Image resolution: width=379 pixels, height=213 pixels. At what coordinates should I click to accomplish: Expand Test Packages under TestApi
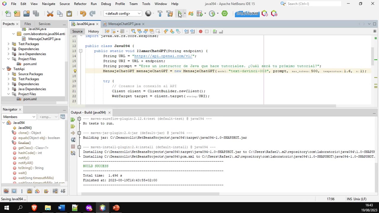8,79
